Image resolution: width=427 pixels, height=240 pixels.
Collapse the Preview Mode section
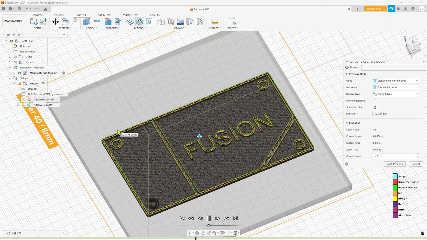coord(347,74)
